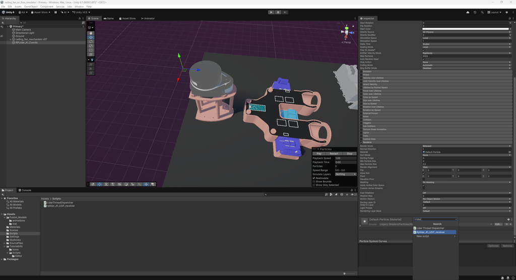Select the Rotate tool in scene toolbar
This screenshot has height=280, width=516.
91,42
